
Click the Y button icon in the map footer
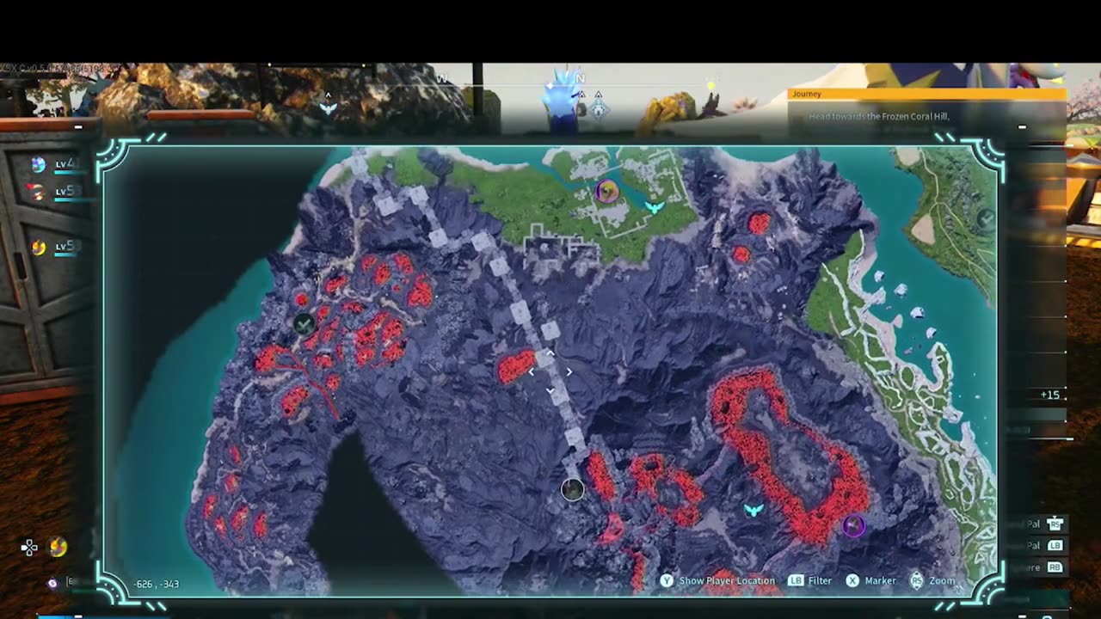pos(667,581)
